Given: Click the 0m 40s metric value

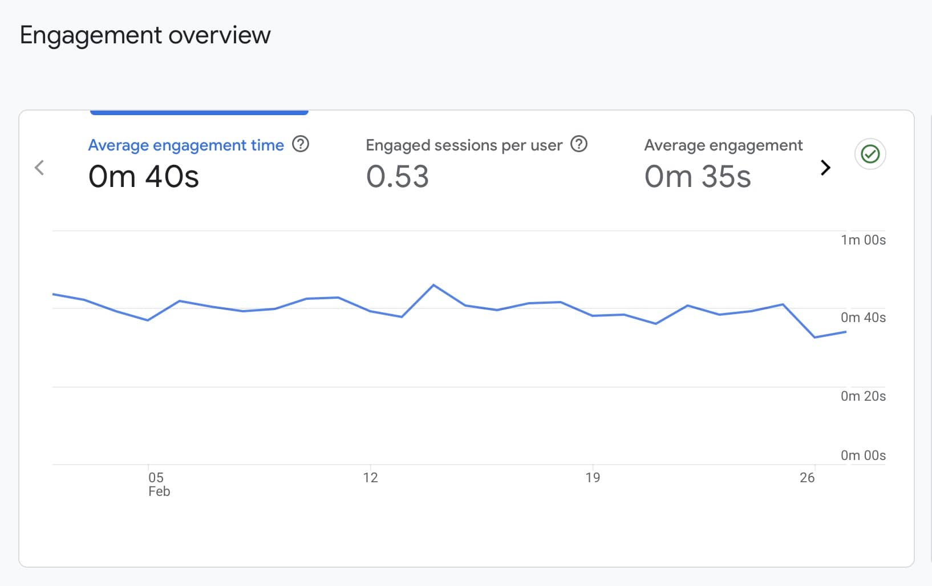Looking at the screenshot, I should tap(144, 177).
